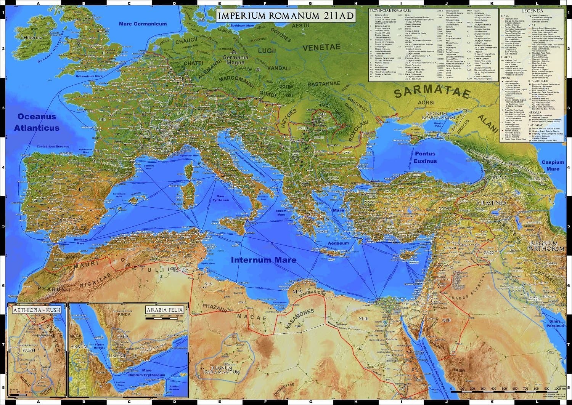This screenshot has width=572, height=405.
Task: Click the grid letter L on the top ruler
Action: (x=537, y=3)
